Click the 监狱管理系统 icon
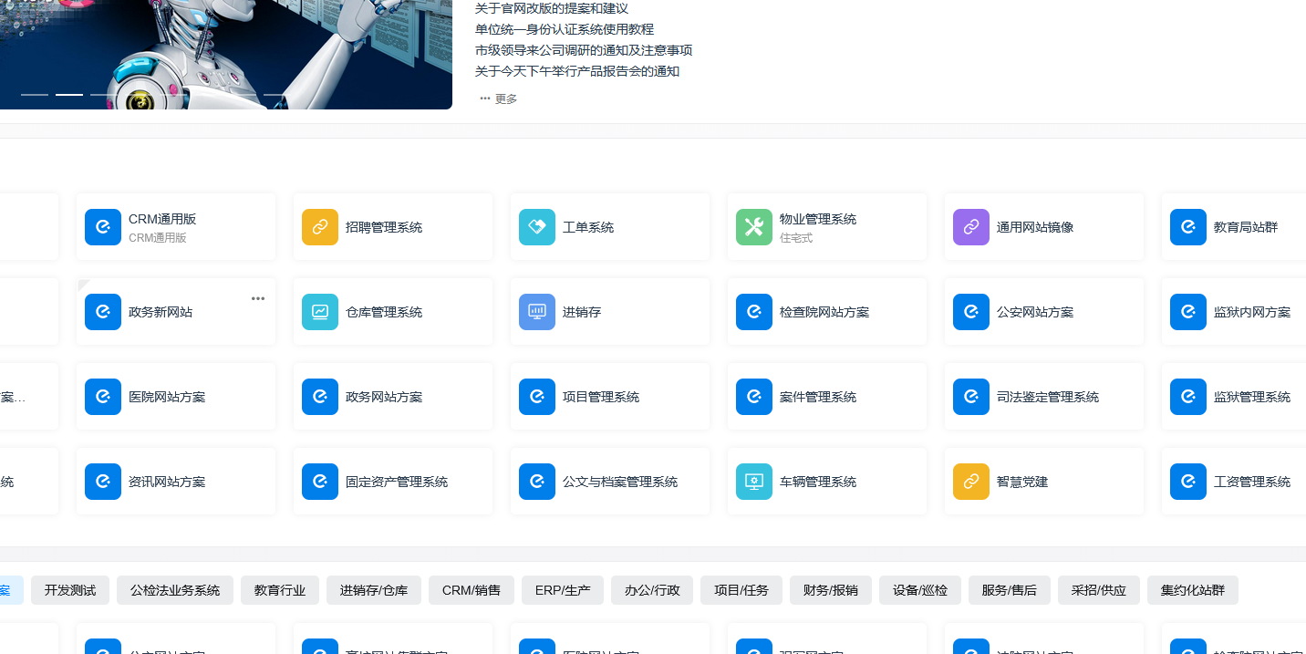Viewport: 1306px width, 654px height. click(x=1188, y=397)
